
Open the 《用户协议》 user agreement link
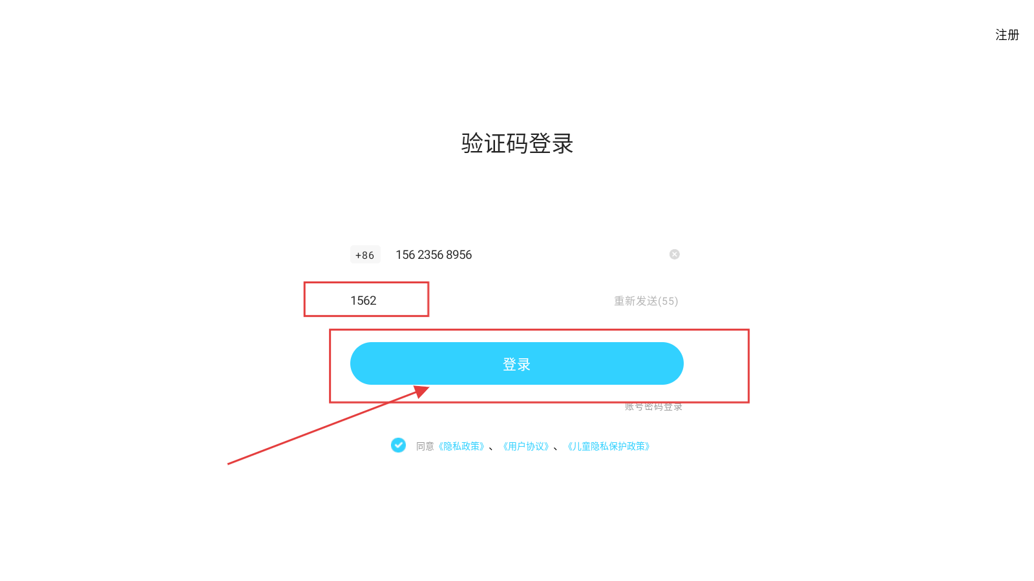point(526,446)
